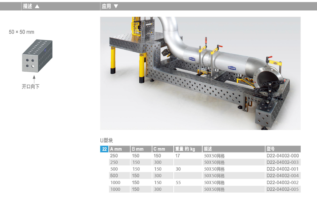Click the blue 22 badge in table header

pos(104,149)
